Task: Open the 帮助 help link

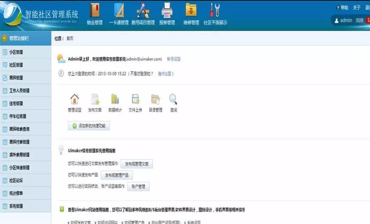Action: (x=344, y=7)
